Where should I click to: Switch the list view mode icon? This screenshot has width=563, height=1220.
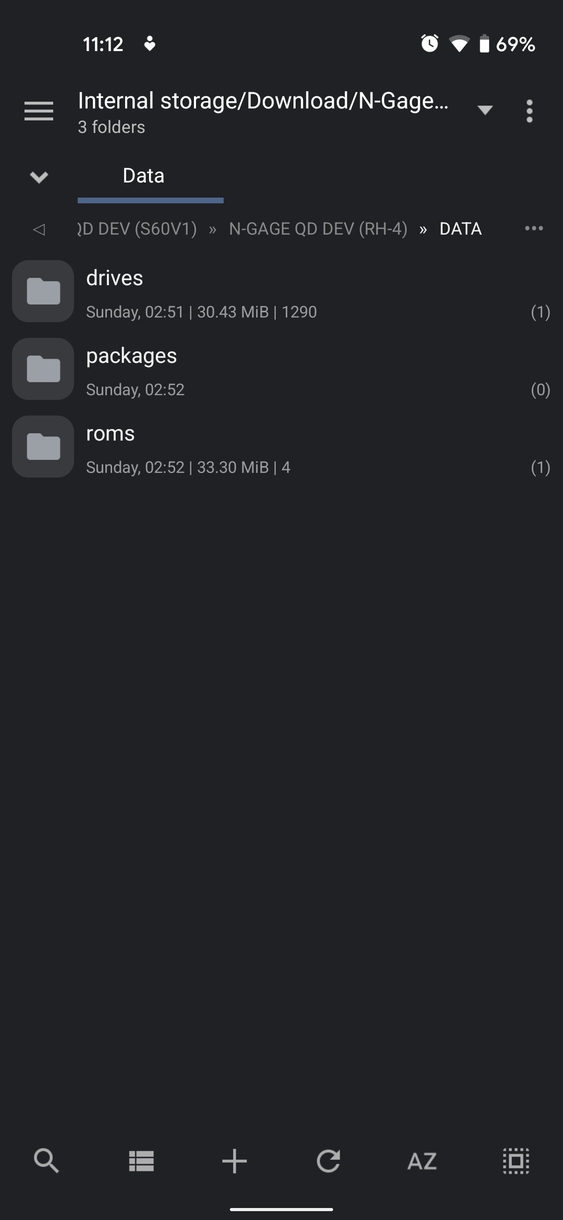pyautogui.click(x=141, y=1161)
